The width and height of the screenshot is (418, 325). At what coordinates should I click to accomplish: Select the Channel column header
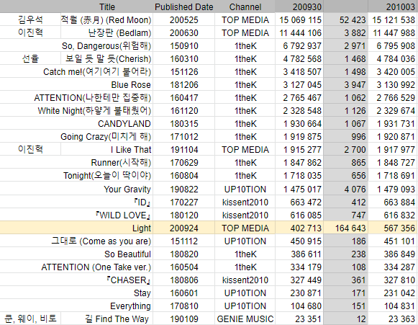pyautogui.click(x=245, y=6)
